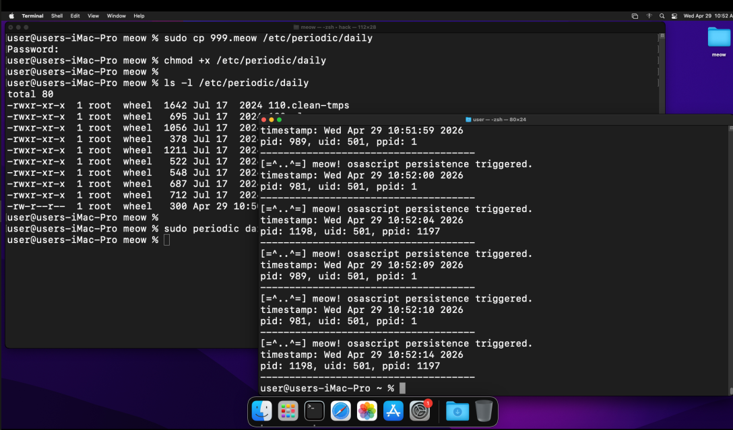Viewport: 733px width, 430px height.
Task: Select the Terminal icon in the Dock
Action: point(314,411)
